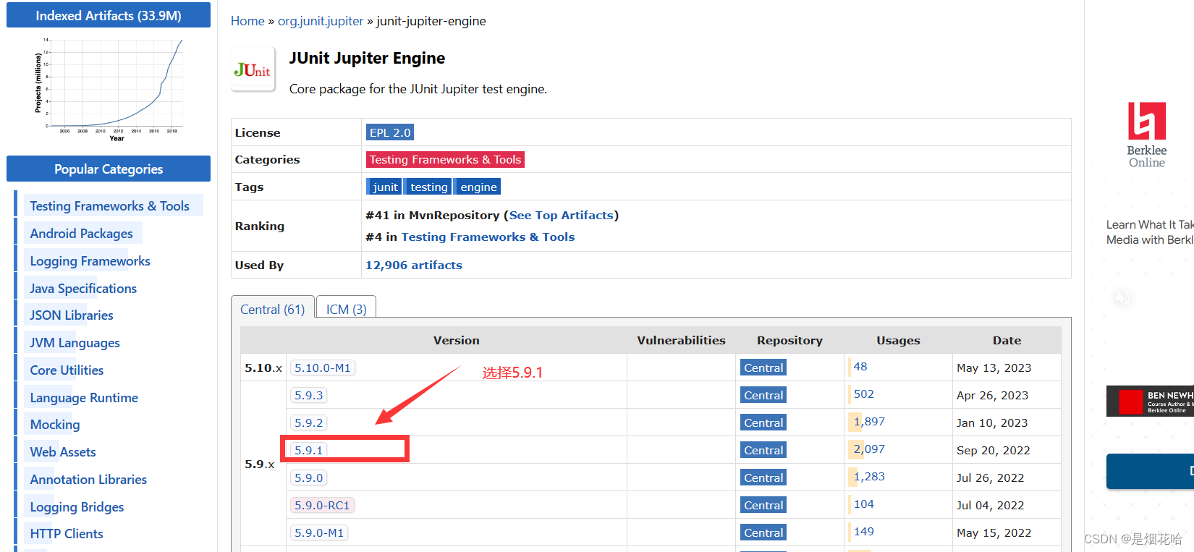This screenshot has height=552, width=1194.
Task: Go to Home breadcrumb link
Action: [x=247, y=21]
